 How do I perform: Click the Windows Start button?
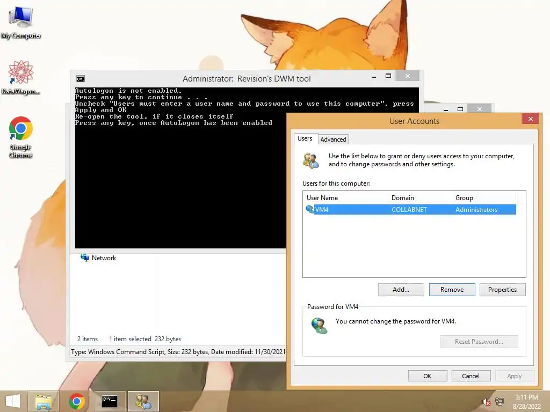pos(13,401)
